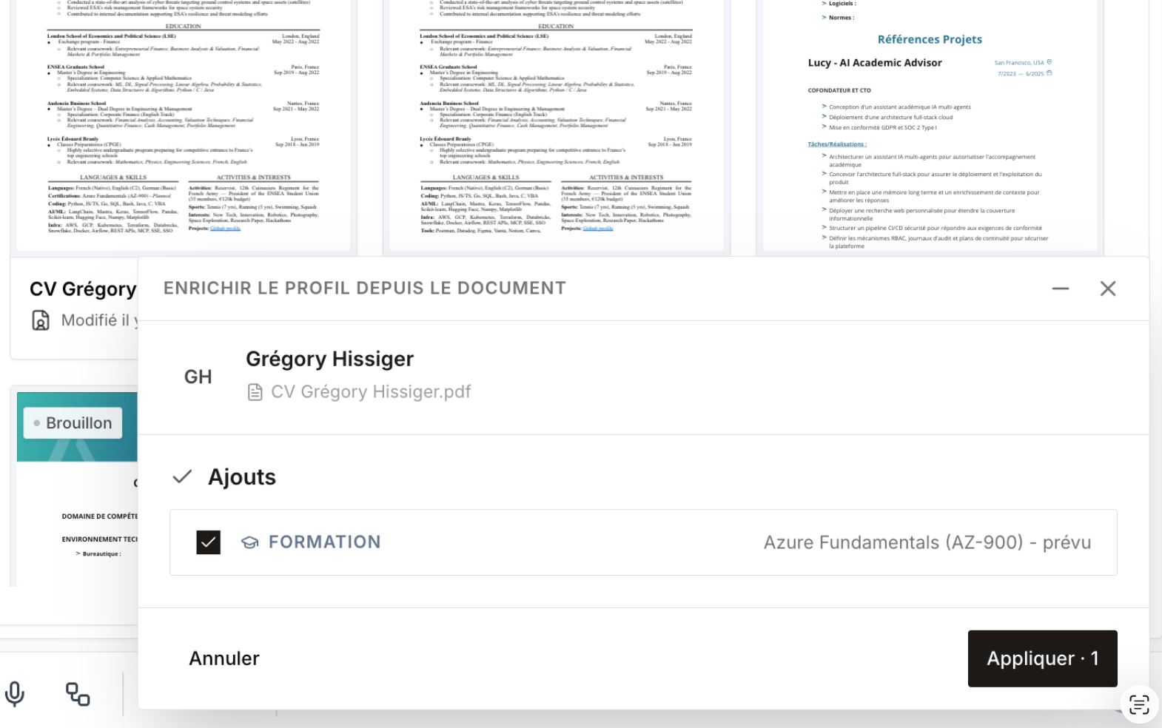The height and width of the screenshot is (728, 1162).
Task: Click the scan text icon at bottom right
Action: tap(1139, 704)
